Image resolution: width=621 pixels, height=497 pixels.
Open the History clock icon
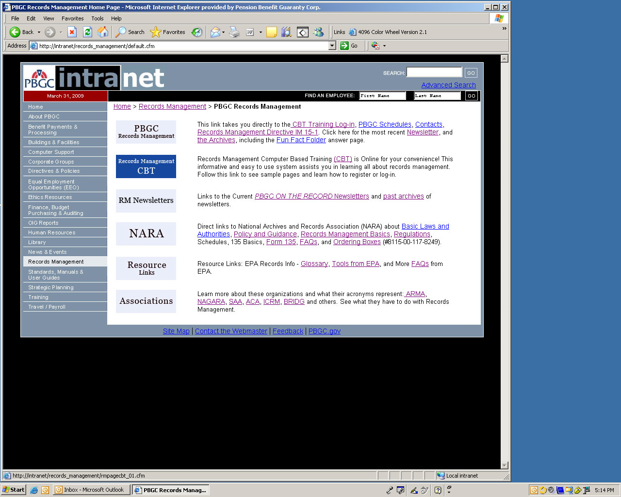196,32
